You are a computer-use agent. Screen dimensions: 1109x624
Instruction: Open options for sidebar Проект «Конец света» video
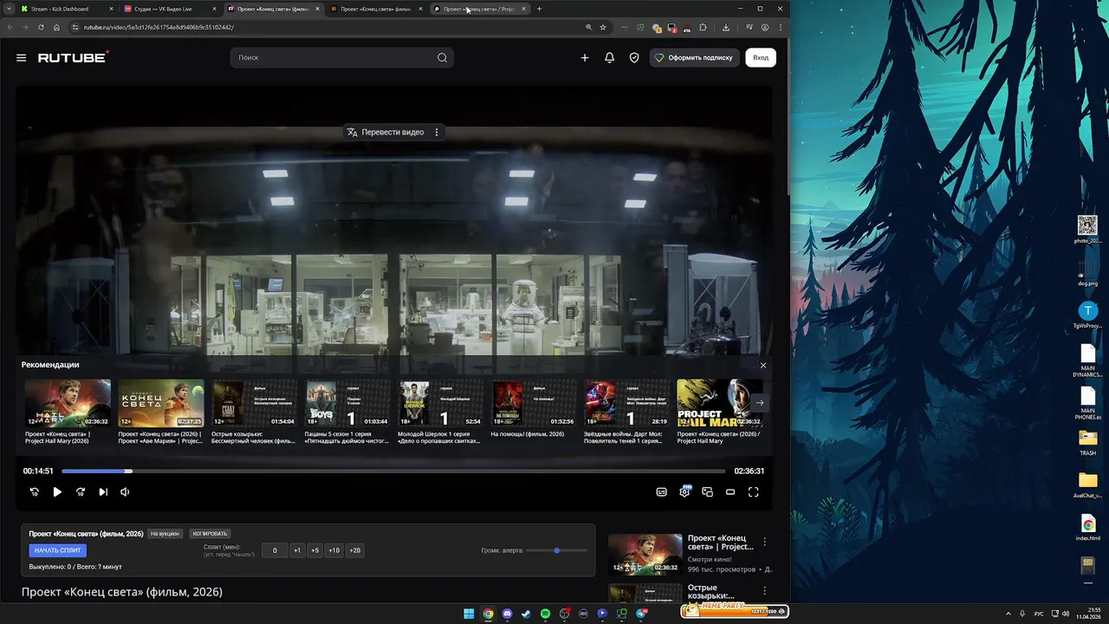point(764,543)
